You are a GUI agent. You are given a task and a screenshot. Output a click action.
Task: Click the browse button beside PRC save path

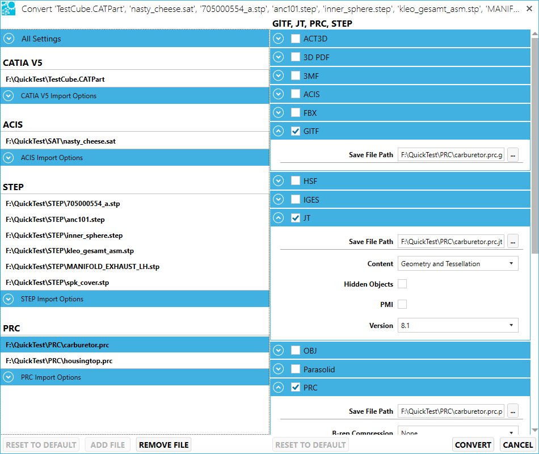(x=513, y=411)
